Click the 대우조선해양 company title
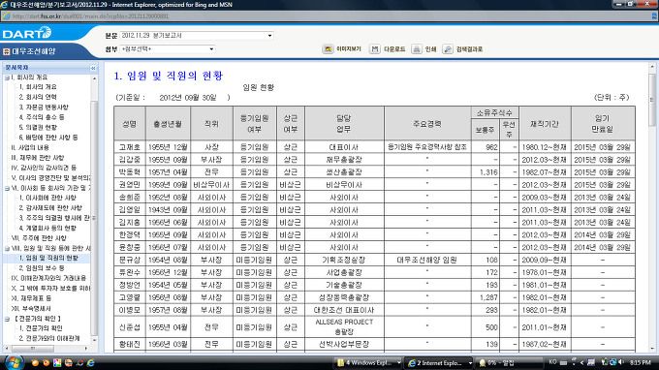 click(34, 51)
